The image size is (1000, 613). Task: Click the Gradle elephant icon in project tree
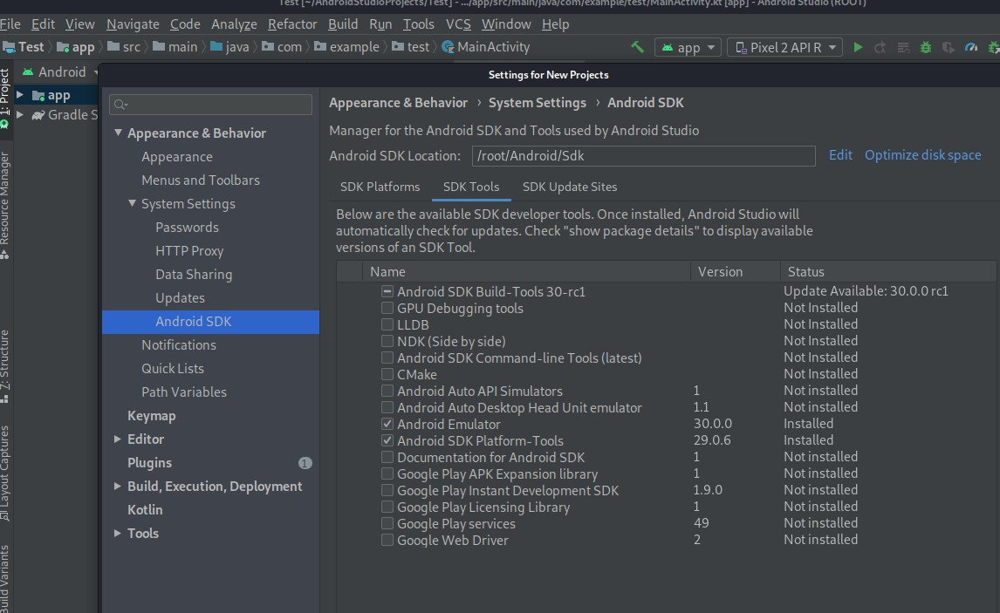[x=38, y=115]
